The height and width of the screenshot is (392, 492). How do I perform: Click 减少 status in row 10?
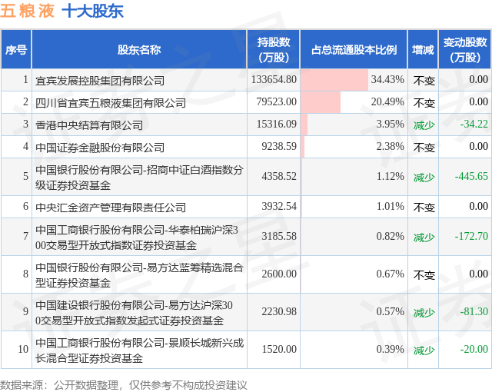tap(424, 350)
